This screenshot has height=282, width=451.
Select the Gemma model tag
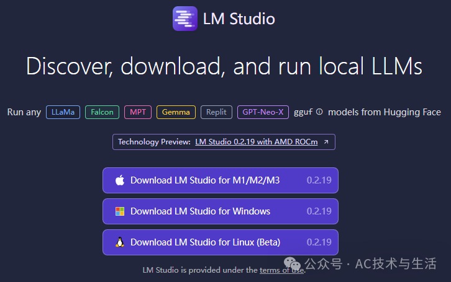click(176, 112)
